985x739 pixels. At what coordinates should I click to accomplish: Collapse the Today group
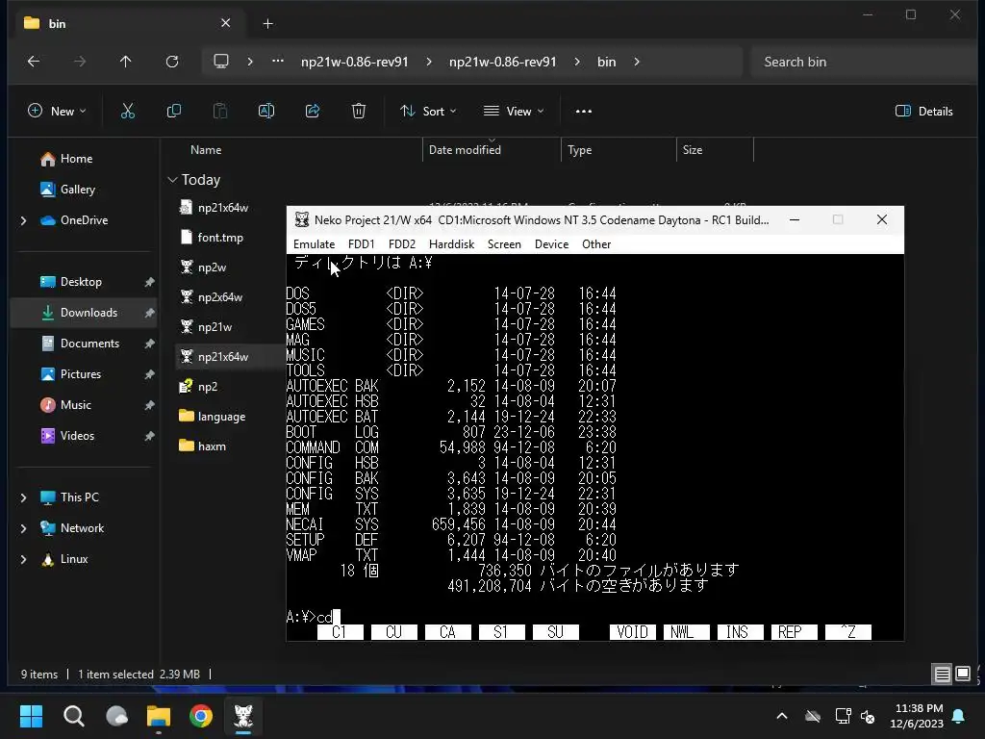point(173,180)
